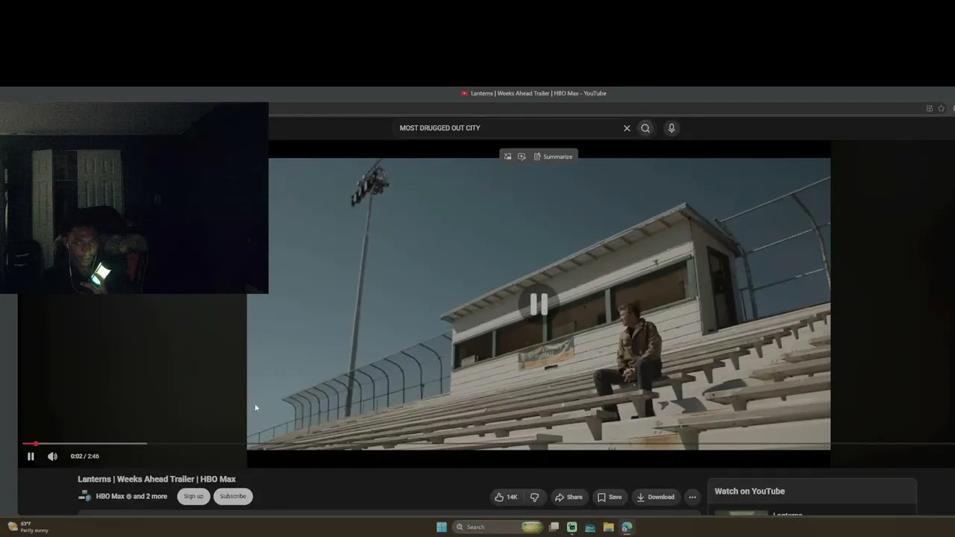955x537 pixels.
Task: Click the browser icon left of the star
Action: [x=930, y=109]
